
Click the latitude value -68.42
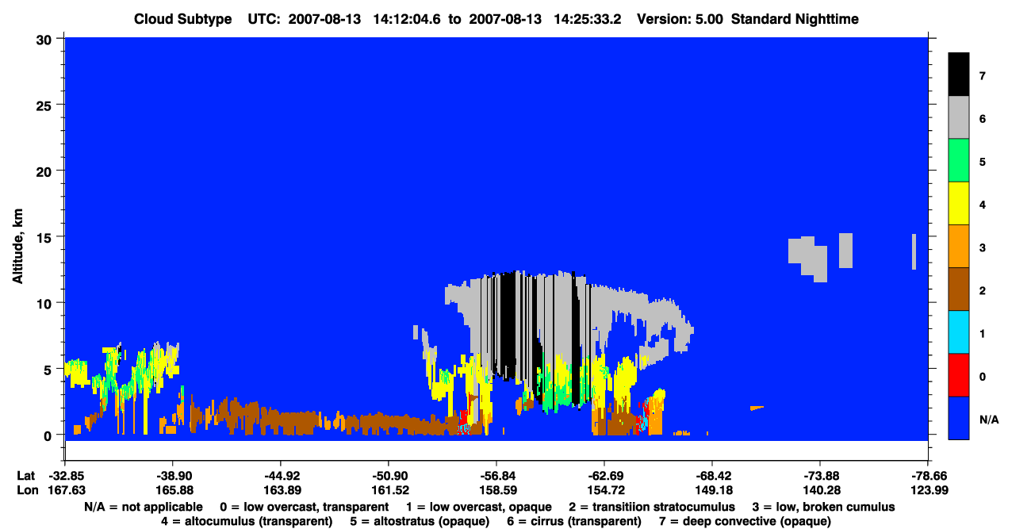711,475
